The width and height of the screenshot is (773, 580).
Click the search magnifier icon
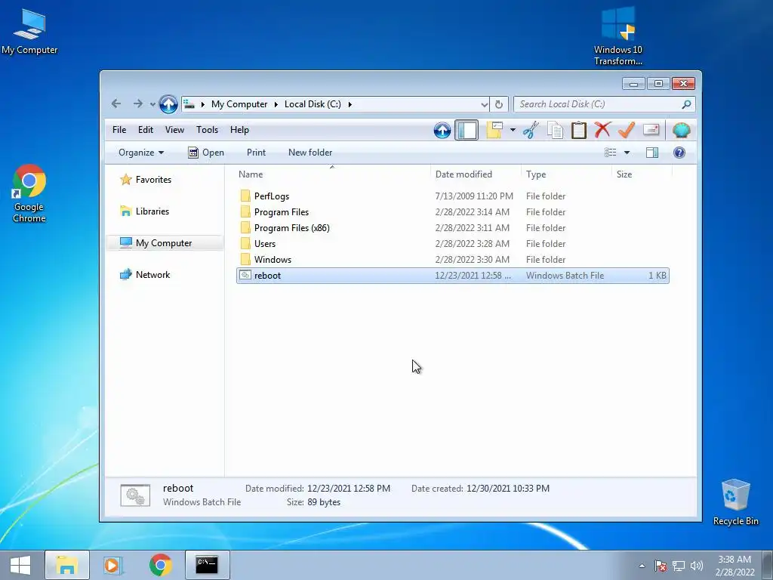pos(686,104)
